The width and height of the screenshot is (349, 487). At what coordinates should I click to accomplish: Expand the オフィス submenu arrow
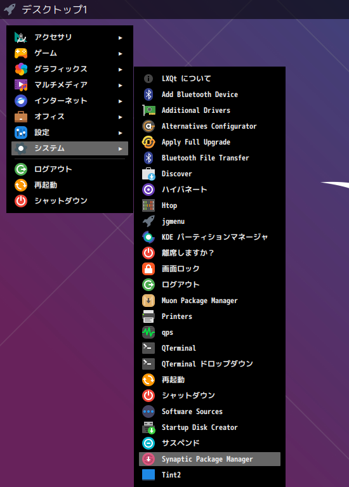[121, 117]
